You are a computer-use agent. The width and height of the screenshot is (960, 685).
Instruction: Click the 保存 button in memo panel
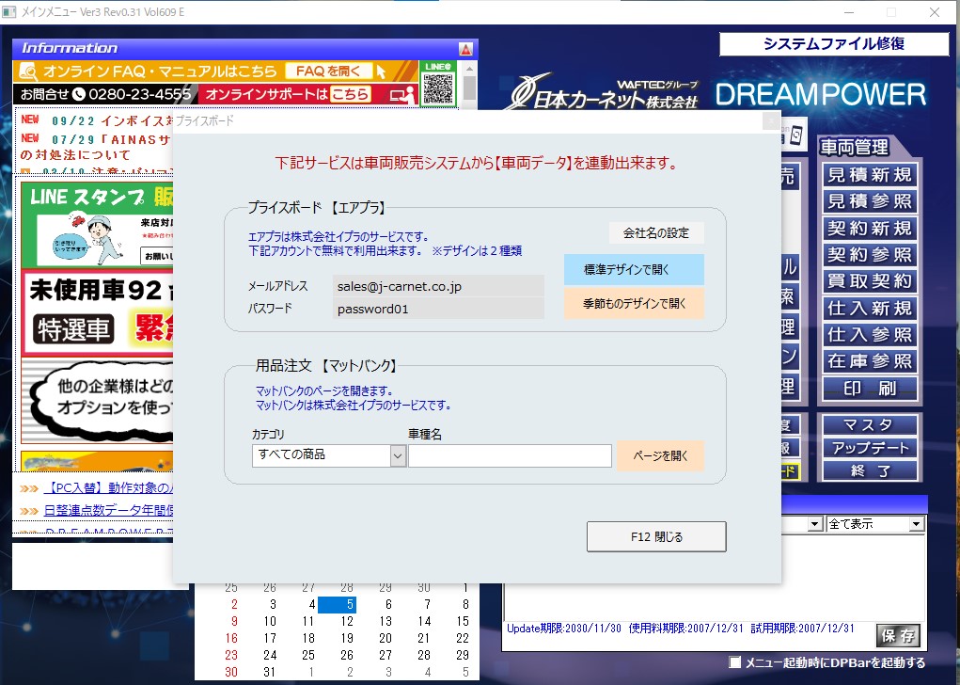tap(898, 636)
